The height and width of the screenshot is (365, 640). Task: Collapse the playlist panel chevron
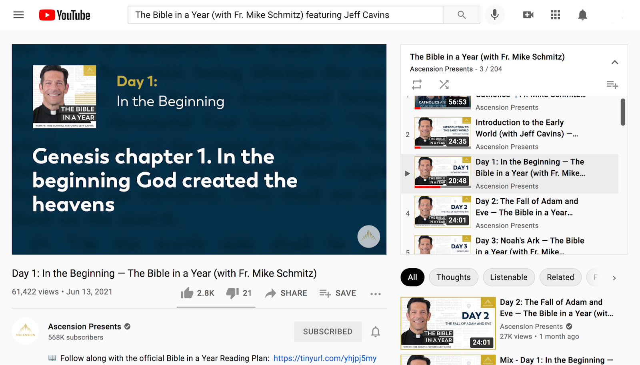click(615, 62)
